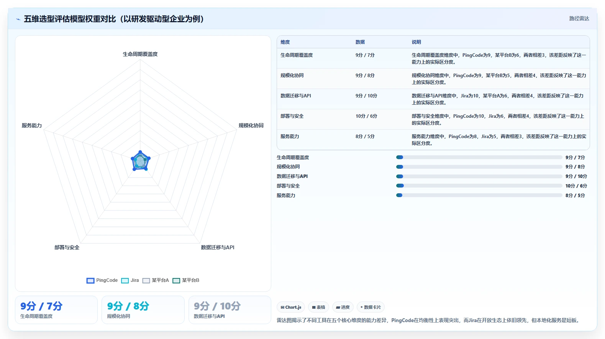
Task: Click the 部署与安全 progress bar
Action: pyautogui.click(x=479, y=186)
